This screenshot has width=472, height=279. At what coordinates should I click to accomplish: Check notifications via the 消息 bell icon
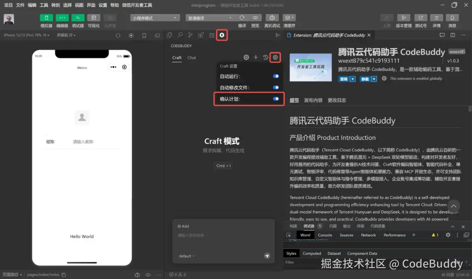tap(452, 17)
